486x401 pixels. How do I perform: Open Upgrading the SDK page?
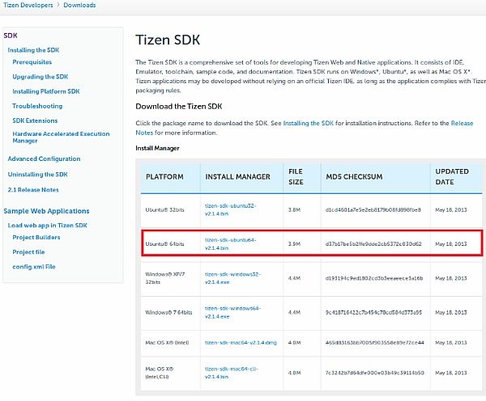(x=40, y=77)
